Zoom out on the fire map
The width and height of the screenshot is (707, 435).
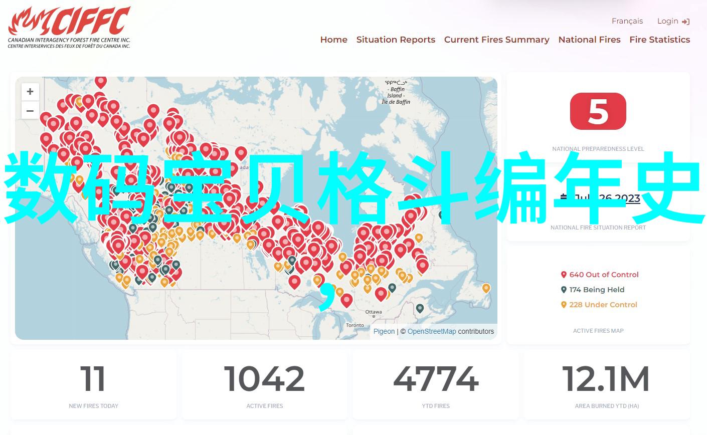click(30, 111)
